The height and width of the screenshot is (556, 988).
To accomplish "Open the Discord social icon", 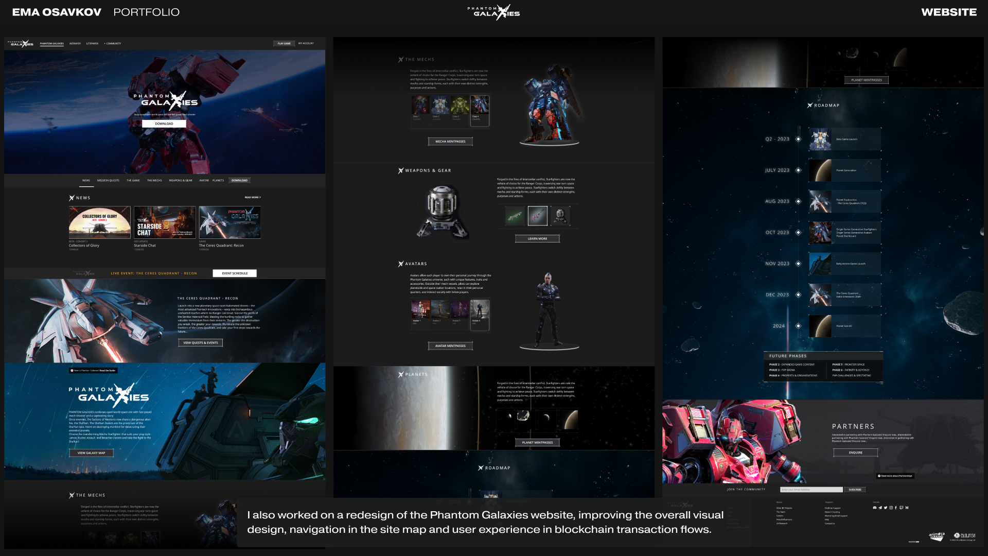I will click(x=875, y=508).
